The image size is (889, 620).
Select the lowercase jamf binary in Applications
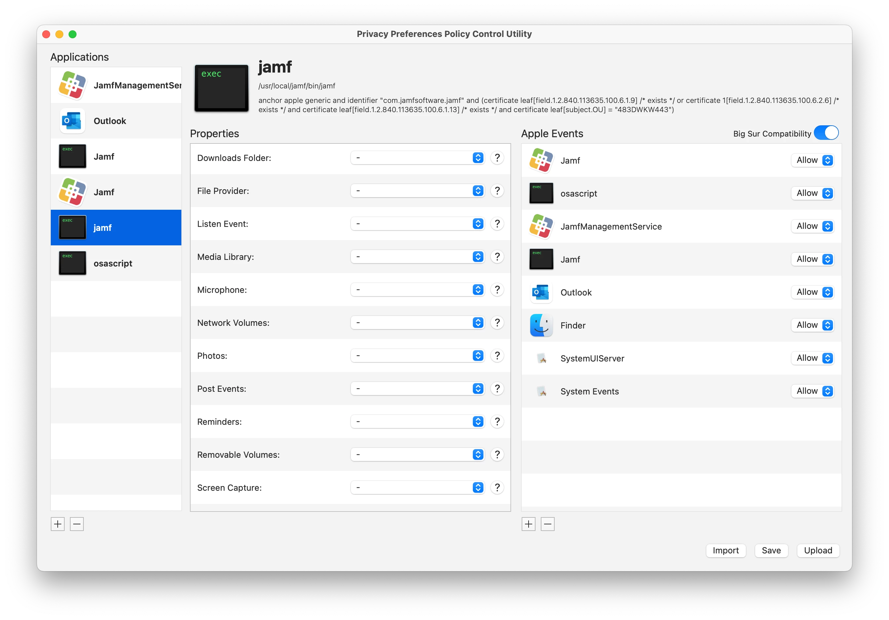[116, 228]
